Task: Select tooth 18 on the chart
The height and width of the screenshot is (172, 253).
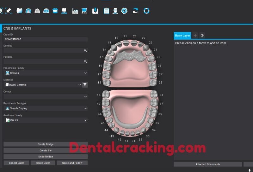Action: click(x=107, y=82)
